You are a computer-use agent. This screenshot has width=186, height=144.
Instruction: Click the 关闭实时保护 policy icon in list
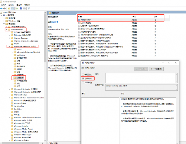coord(79,20)
